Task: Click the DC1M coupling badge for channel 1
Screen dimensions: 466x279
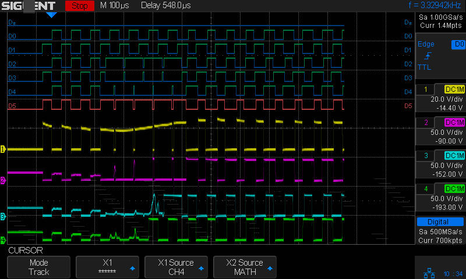Action: coord(454,90)
